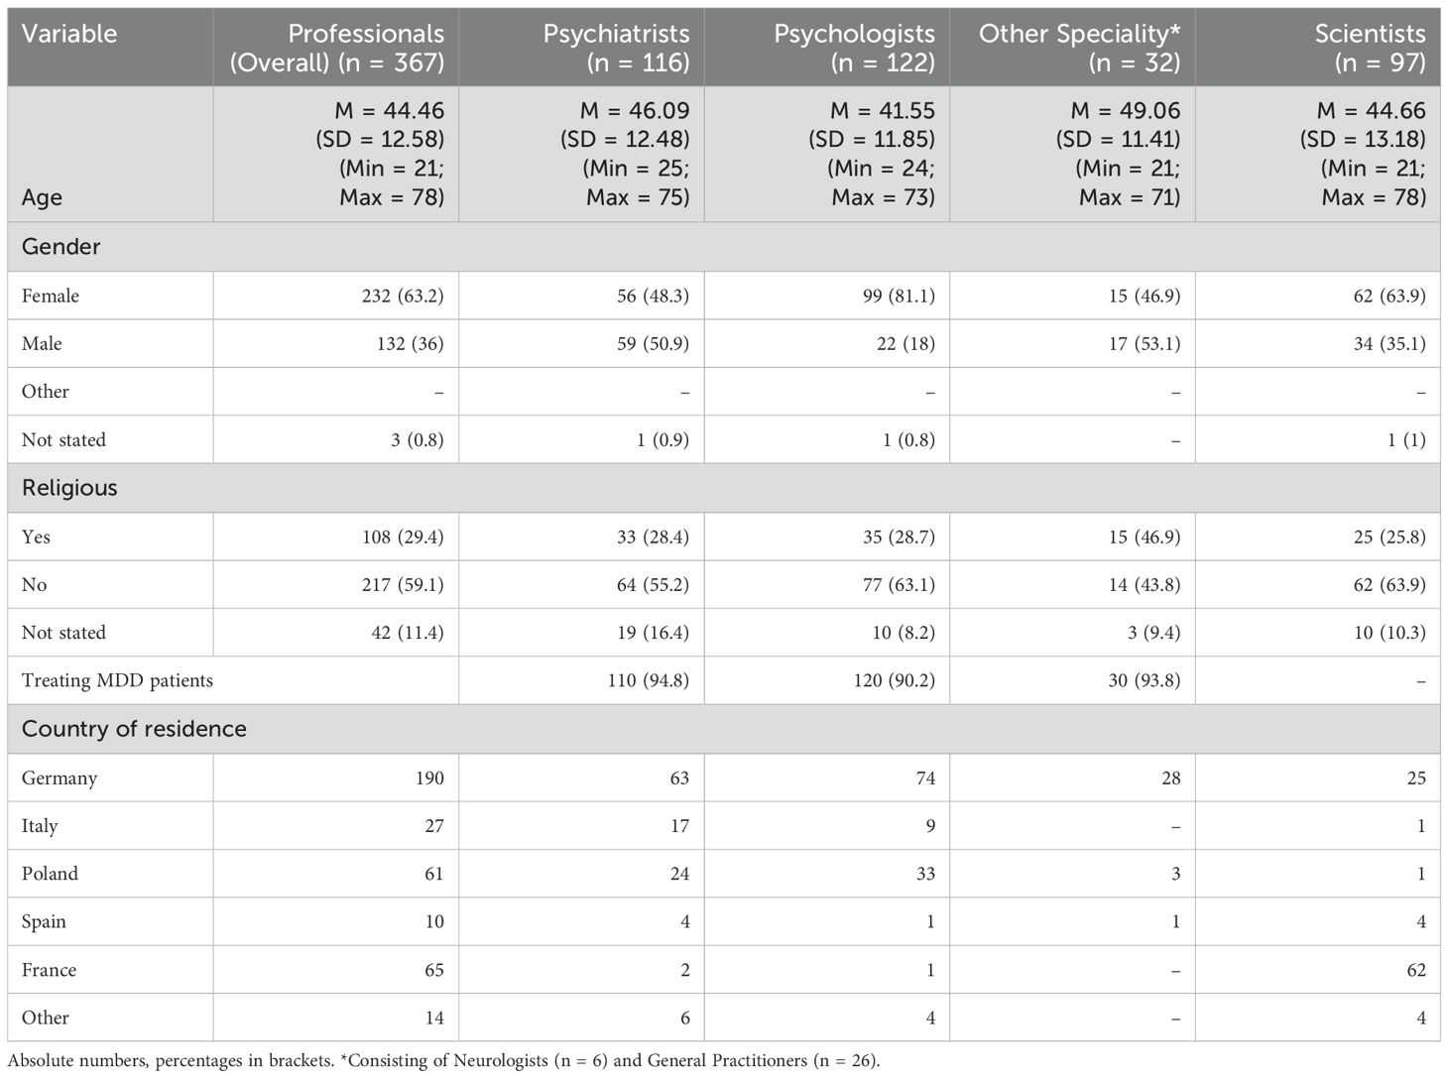Select the France row label

(49, 970)
